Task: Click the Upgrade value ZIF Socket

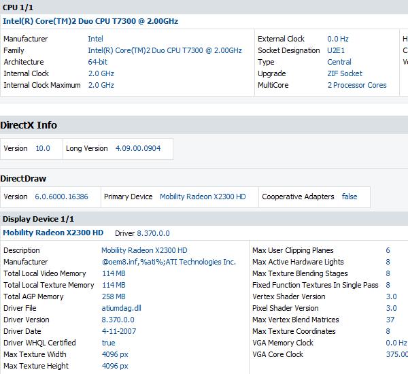Action: point(345,73)
